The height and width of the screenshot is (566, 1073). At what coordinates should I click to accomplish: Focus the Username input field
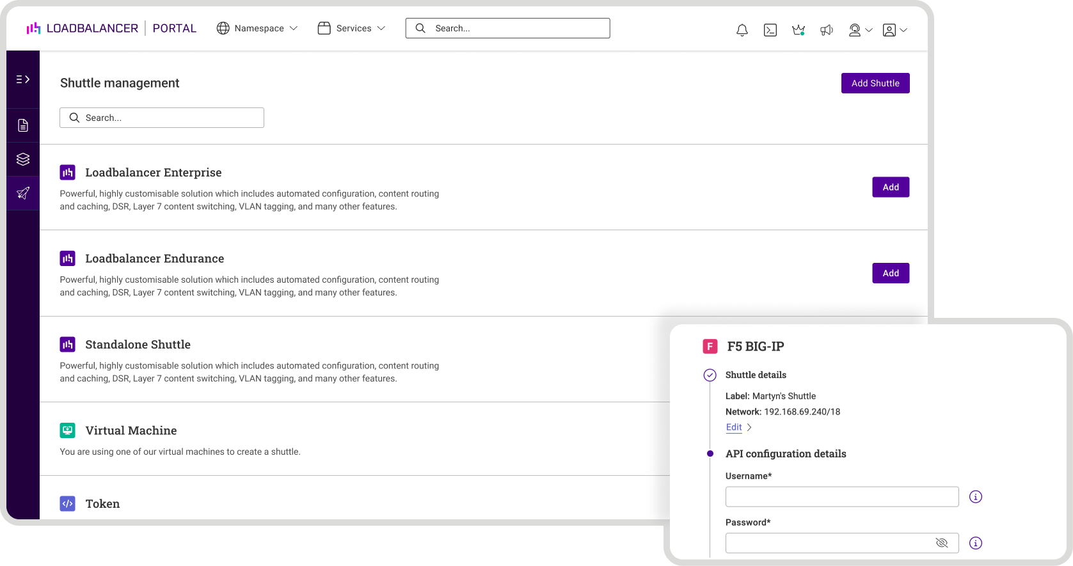point(842,497)
